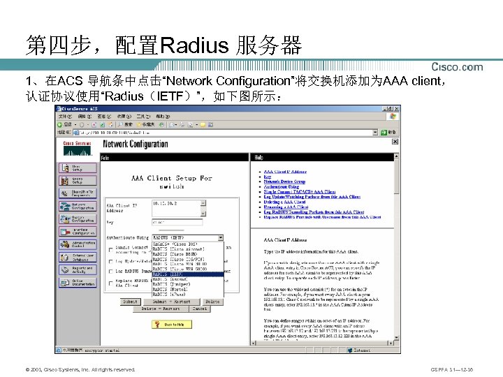Click inside the Key input field
Screen dimensions: 503x377
coord(177,222)
